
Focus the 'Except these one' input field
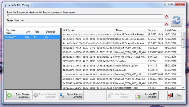click(x=85, y=24)
